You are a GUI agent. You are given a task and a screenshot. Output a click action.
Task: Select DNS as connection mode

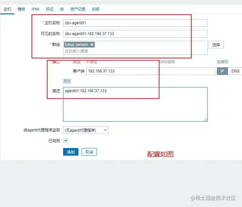(235, 71)
